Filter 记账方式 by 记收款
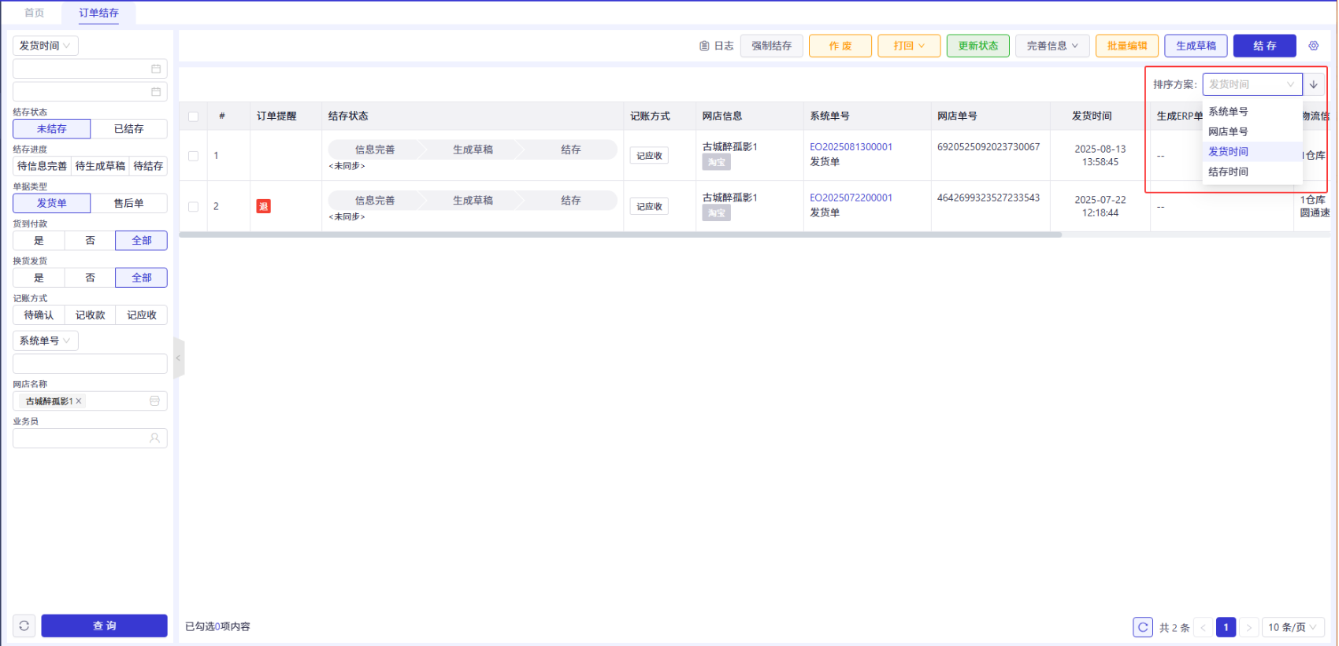 click(90, 315)
